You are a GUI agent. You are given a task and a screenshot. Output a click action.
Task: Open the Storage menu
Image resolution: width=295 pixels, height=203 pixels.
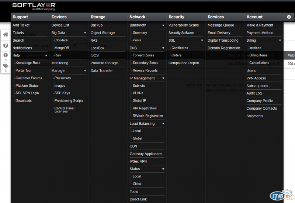pyautogui.click(x=98, y=17)
